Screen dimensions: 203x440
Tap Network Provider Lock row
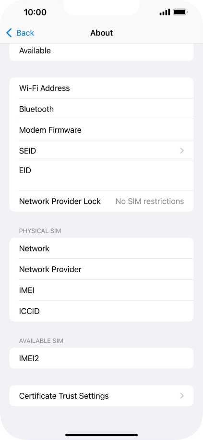pyautogui.click(x=101, y=201)
